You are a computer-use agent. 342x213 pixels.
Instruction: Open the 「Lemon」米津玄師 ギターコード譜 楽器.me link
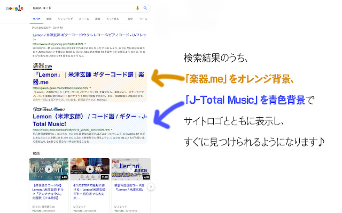tap(88, 78)
